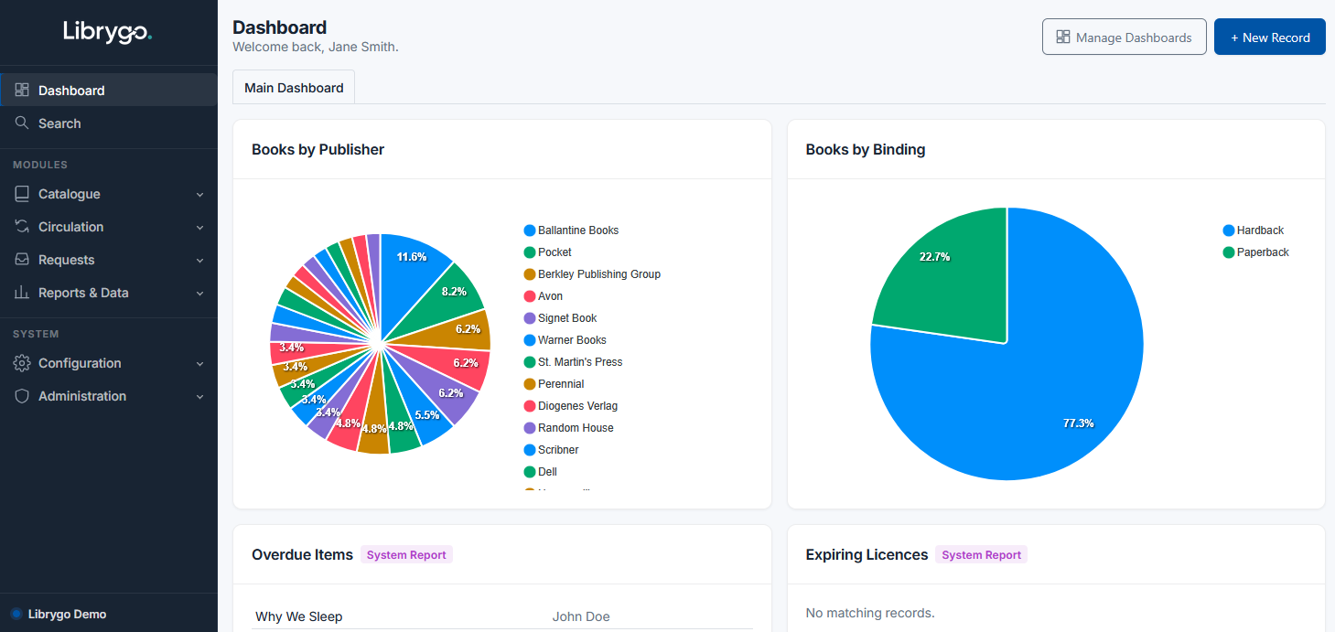Screen dimensions: 1335x632
Task: Click the Search magnifier icon in sidebar
Action: [x=22, y=123]
